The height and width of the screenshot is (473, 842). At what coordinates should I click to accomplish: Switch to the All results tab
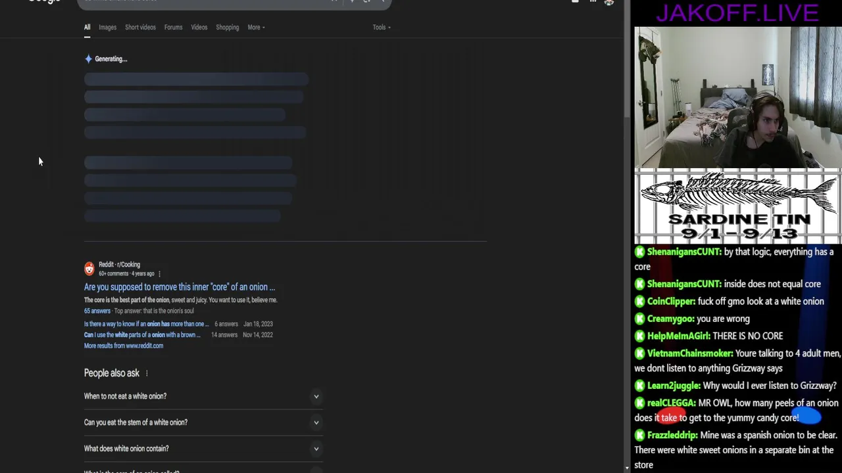87,27
